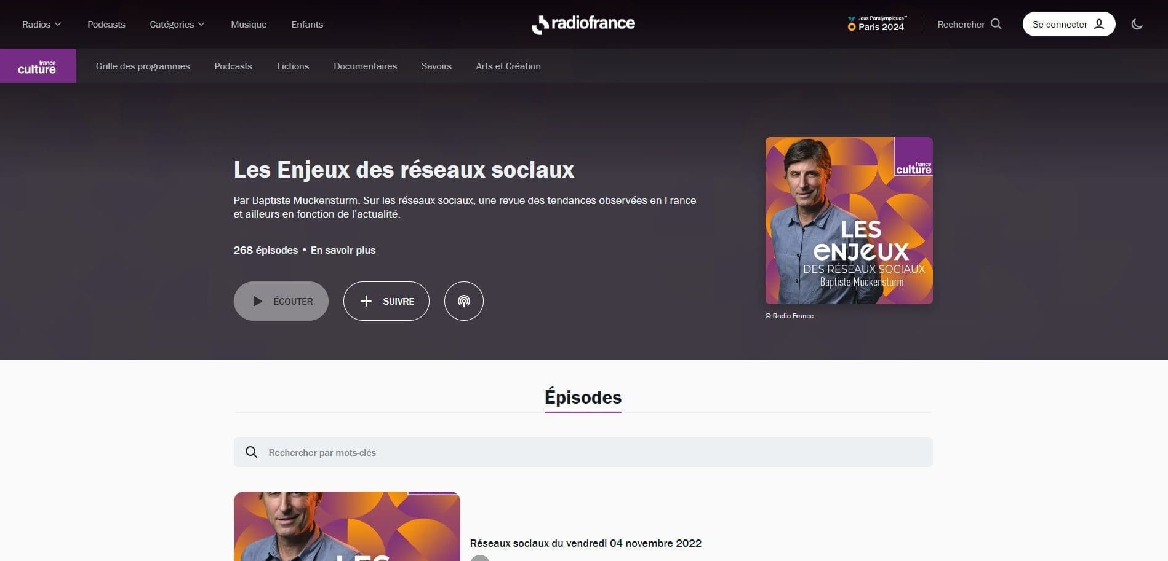Open the Podcasts link in the top bar
Viewport: 1168px width, 561px height.
(x=106, y=25)
